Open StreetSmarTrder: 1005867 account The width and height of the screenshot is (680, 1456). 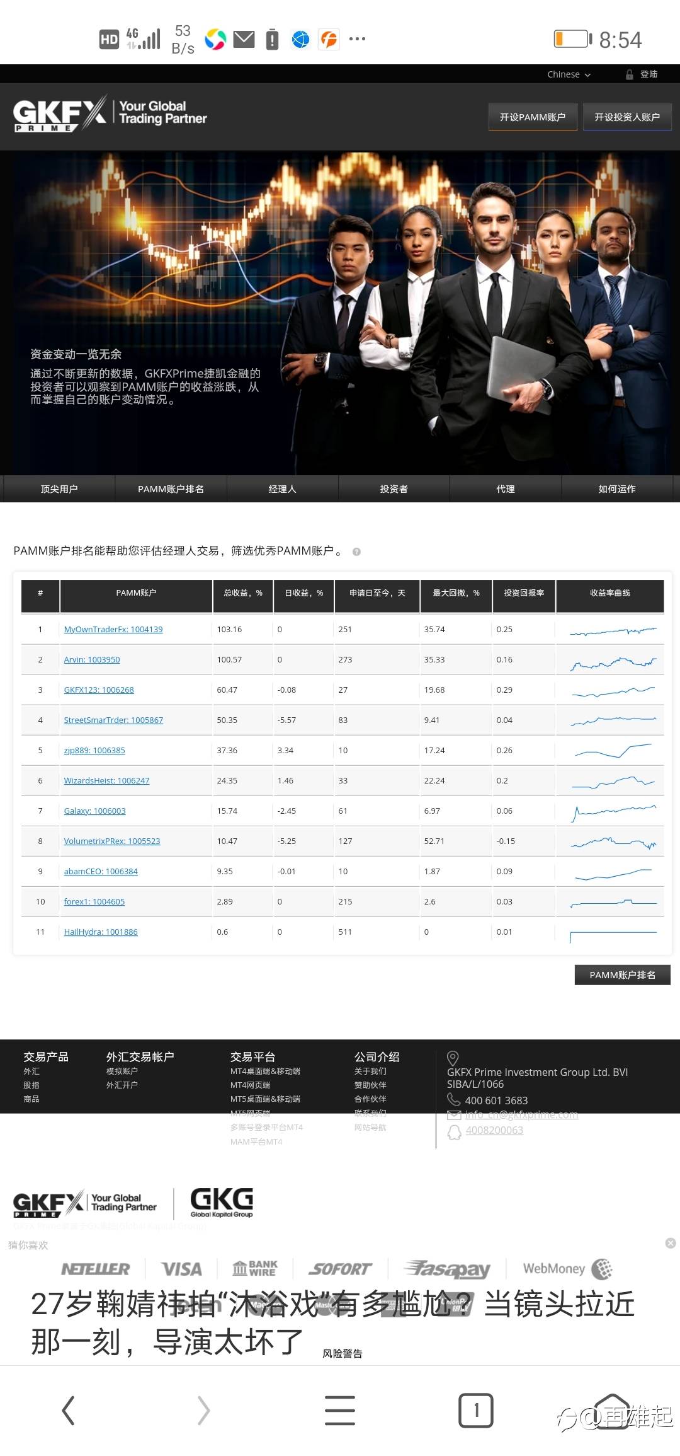coord(113,720)
